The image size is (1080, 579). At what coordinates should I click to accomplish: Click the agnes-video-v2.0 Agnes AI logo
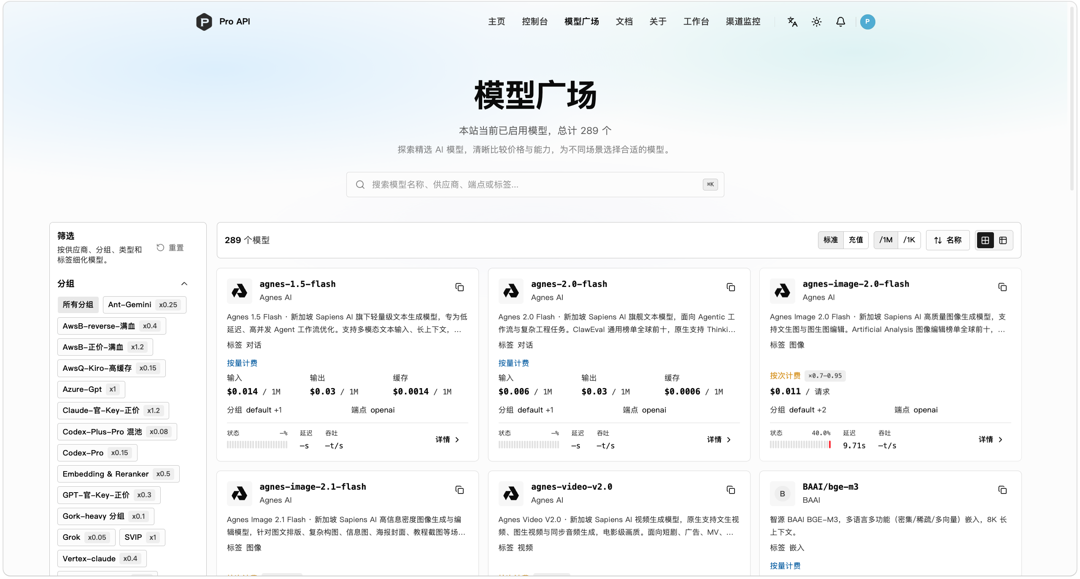pos(511,493)
